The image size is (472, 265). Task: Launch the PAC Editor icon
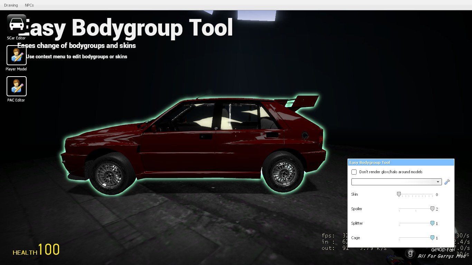17,86
